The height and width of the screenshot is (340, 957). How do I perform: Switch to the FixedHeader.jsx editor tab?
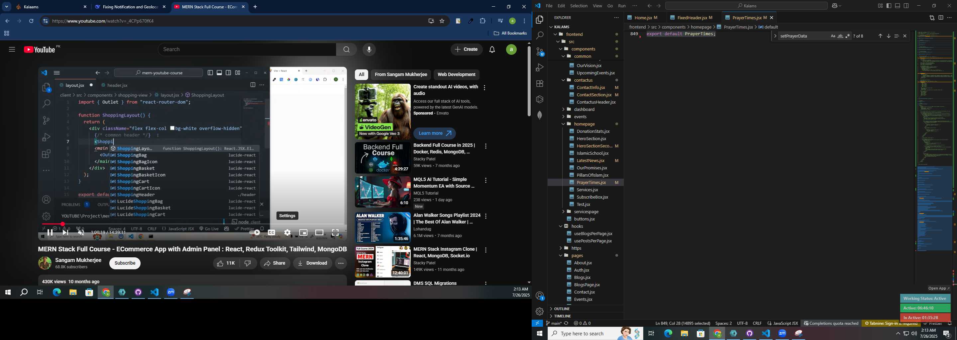tap(693, 18)
